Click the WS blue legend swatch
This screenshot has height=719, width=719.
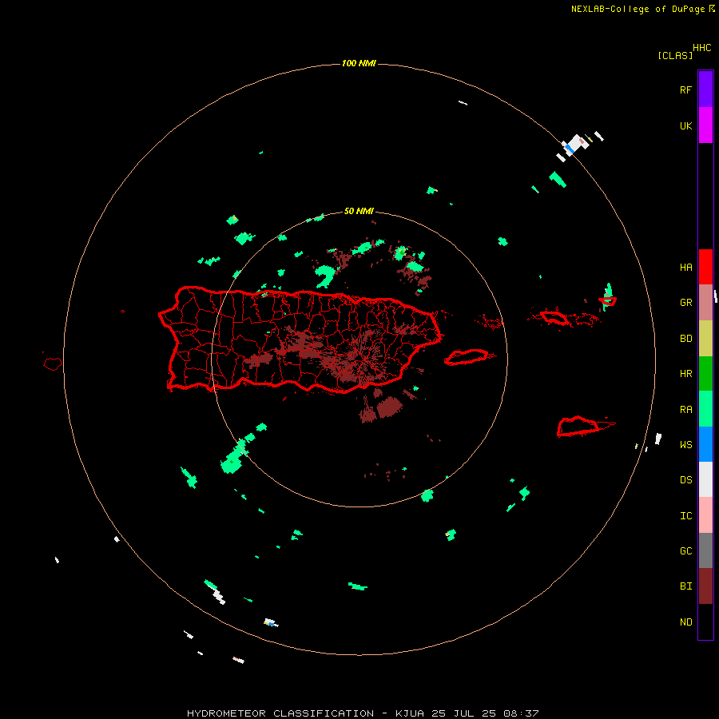coord(705,444)
